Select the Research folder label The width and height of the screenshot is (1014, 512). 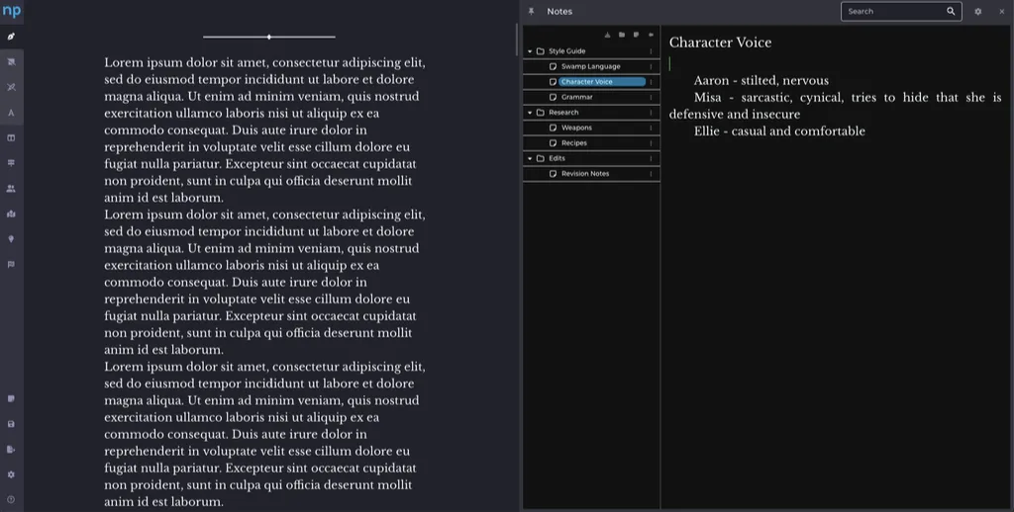(x=563, y=113)
